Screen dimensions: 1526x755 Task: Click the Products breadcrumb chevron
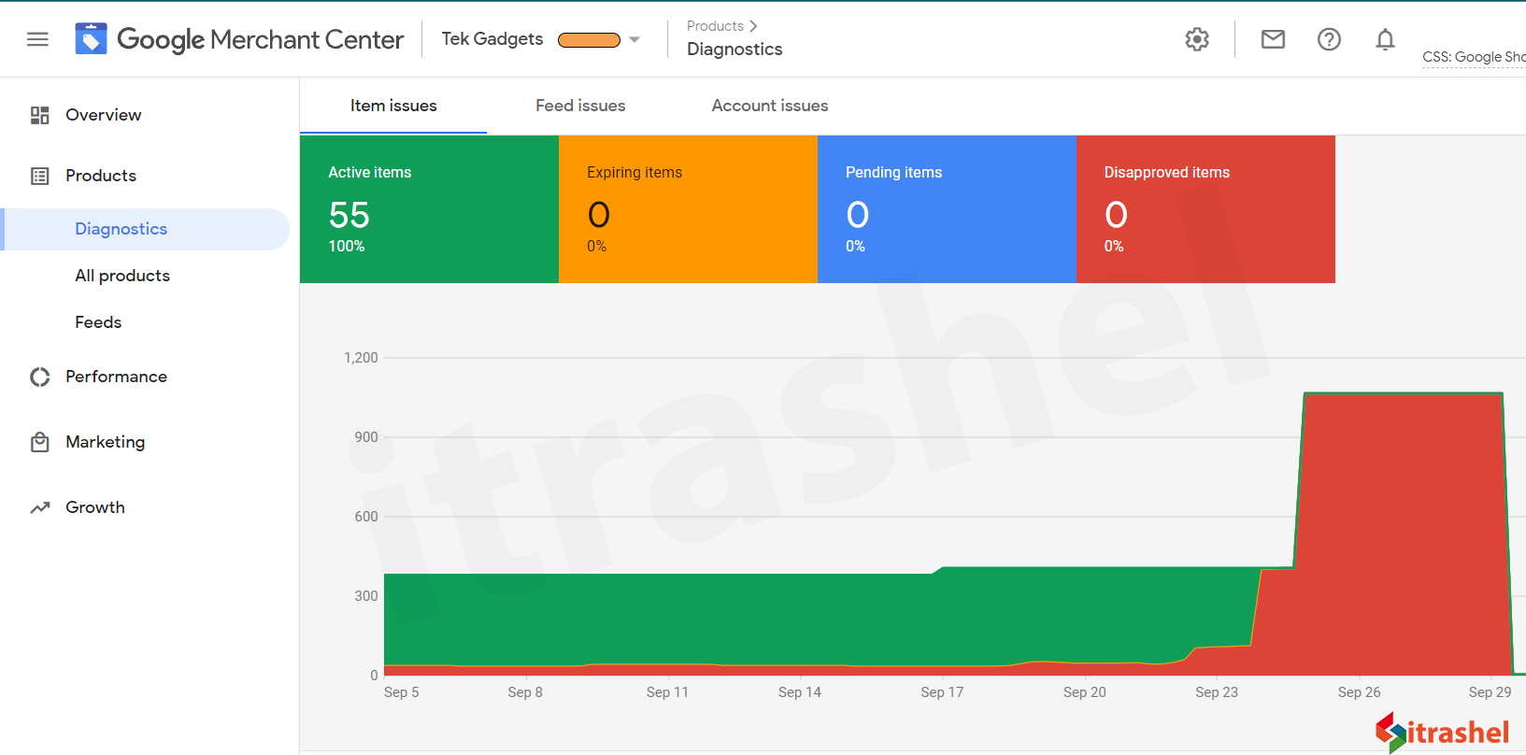[753, 26]
